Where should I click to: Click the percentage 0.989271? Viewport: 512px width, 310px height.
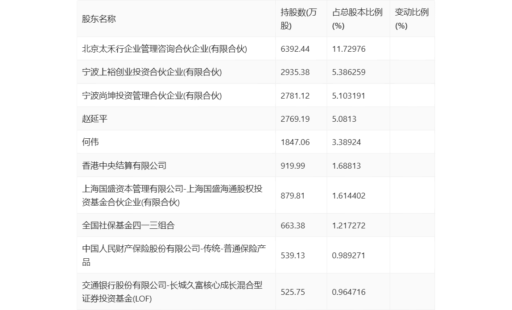tap(349, 256)
